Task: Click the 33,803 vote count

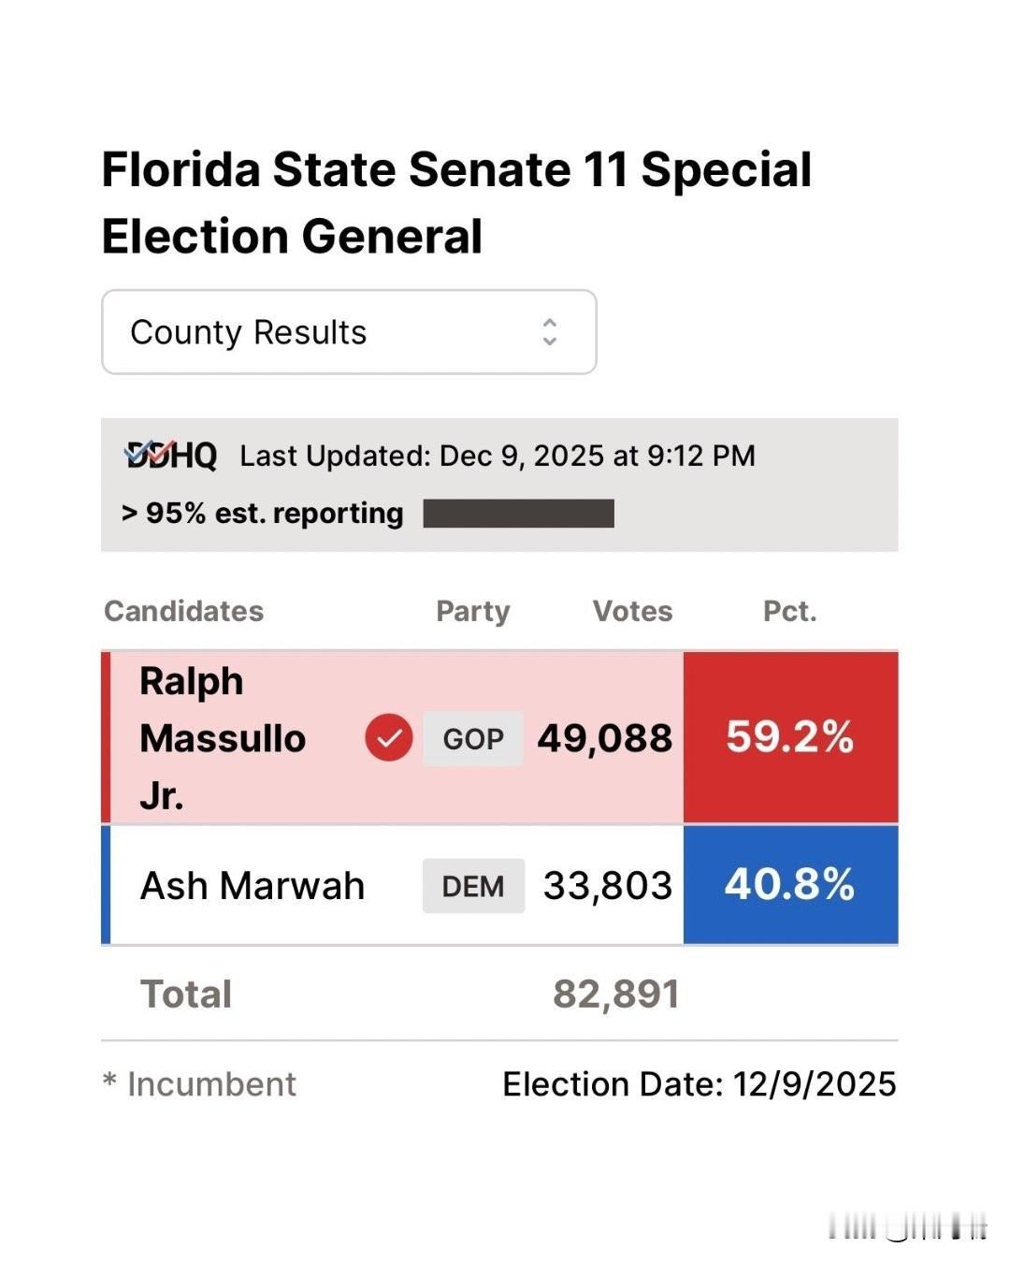Action: [608, 886]
